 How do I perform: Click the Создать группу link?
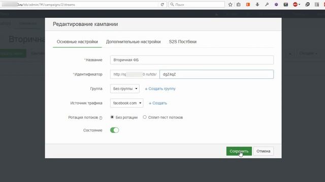[160, 89]
